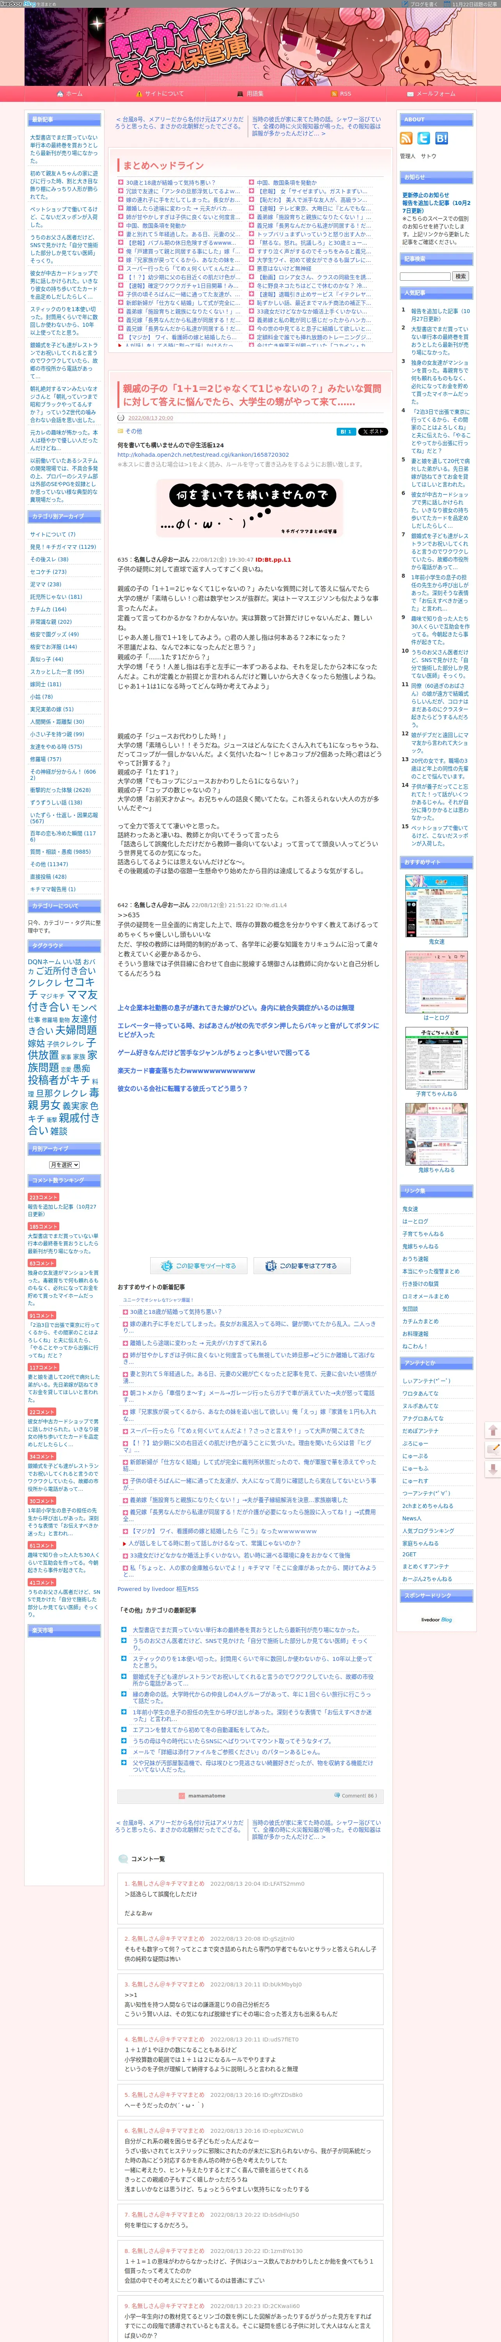Click the mamamatome author link below the article

tap(206, 1796)
